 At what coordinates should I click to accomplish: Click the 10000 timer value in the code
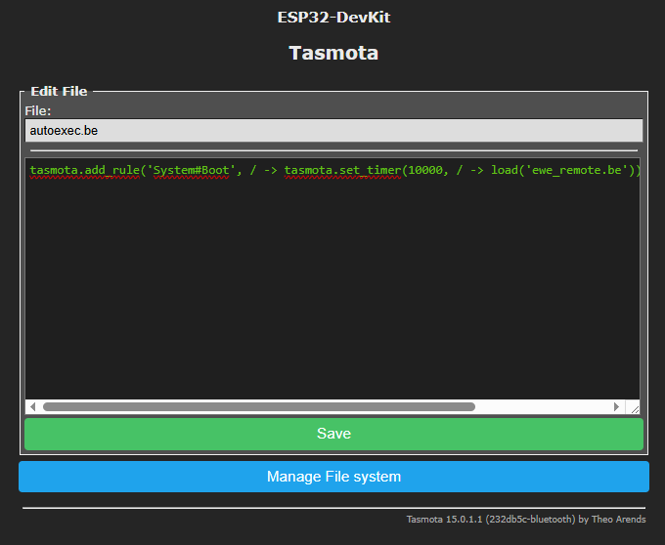tap(425, 170)
